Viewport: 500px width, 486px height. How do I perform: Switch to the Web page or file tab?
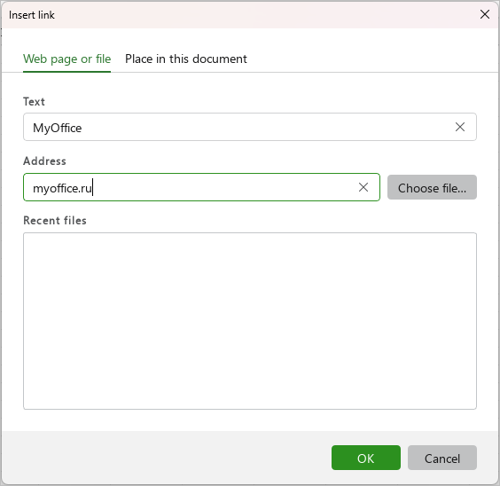[67, 59]
